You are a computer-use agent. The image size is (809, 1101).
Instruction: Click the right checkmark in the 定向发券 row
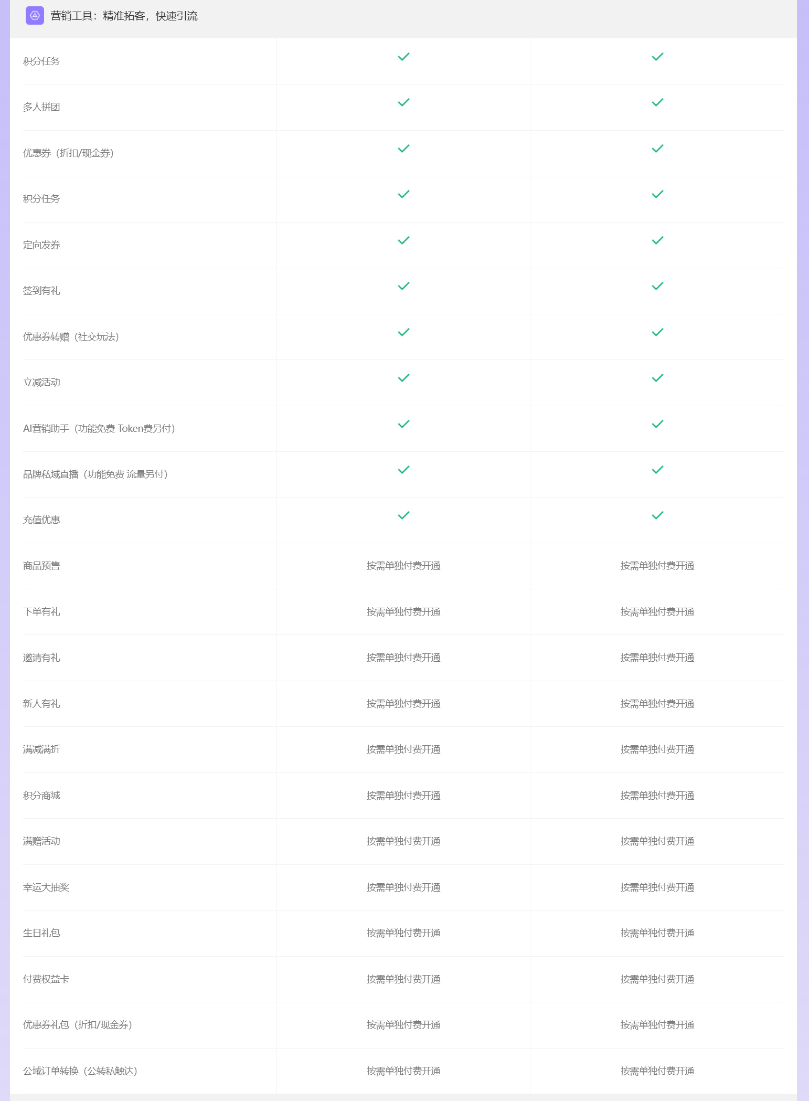click(x=657, y=240)
